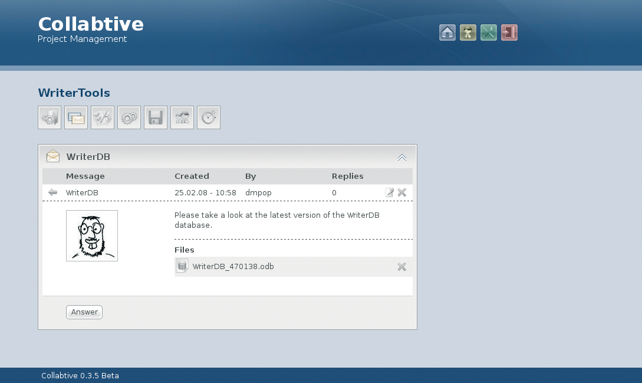
Task: Click the red logout door icon
Action: [509, 32]
